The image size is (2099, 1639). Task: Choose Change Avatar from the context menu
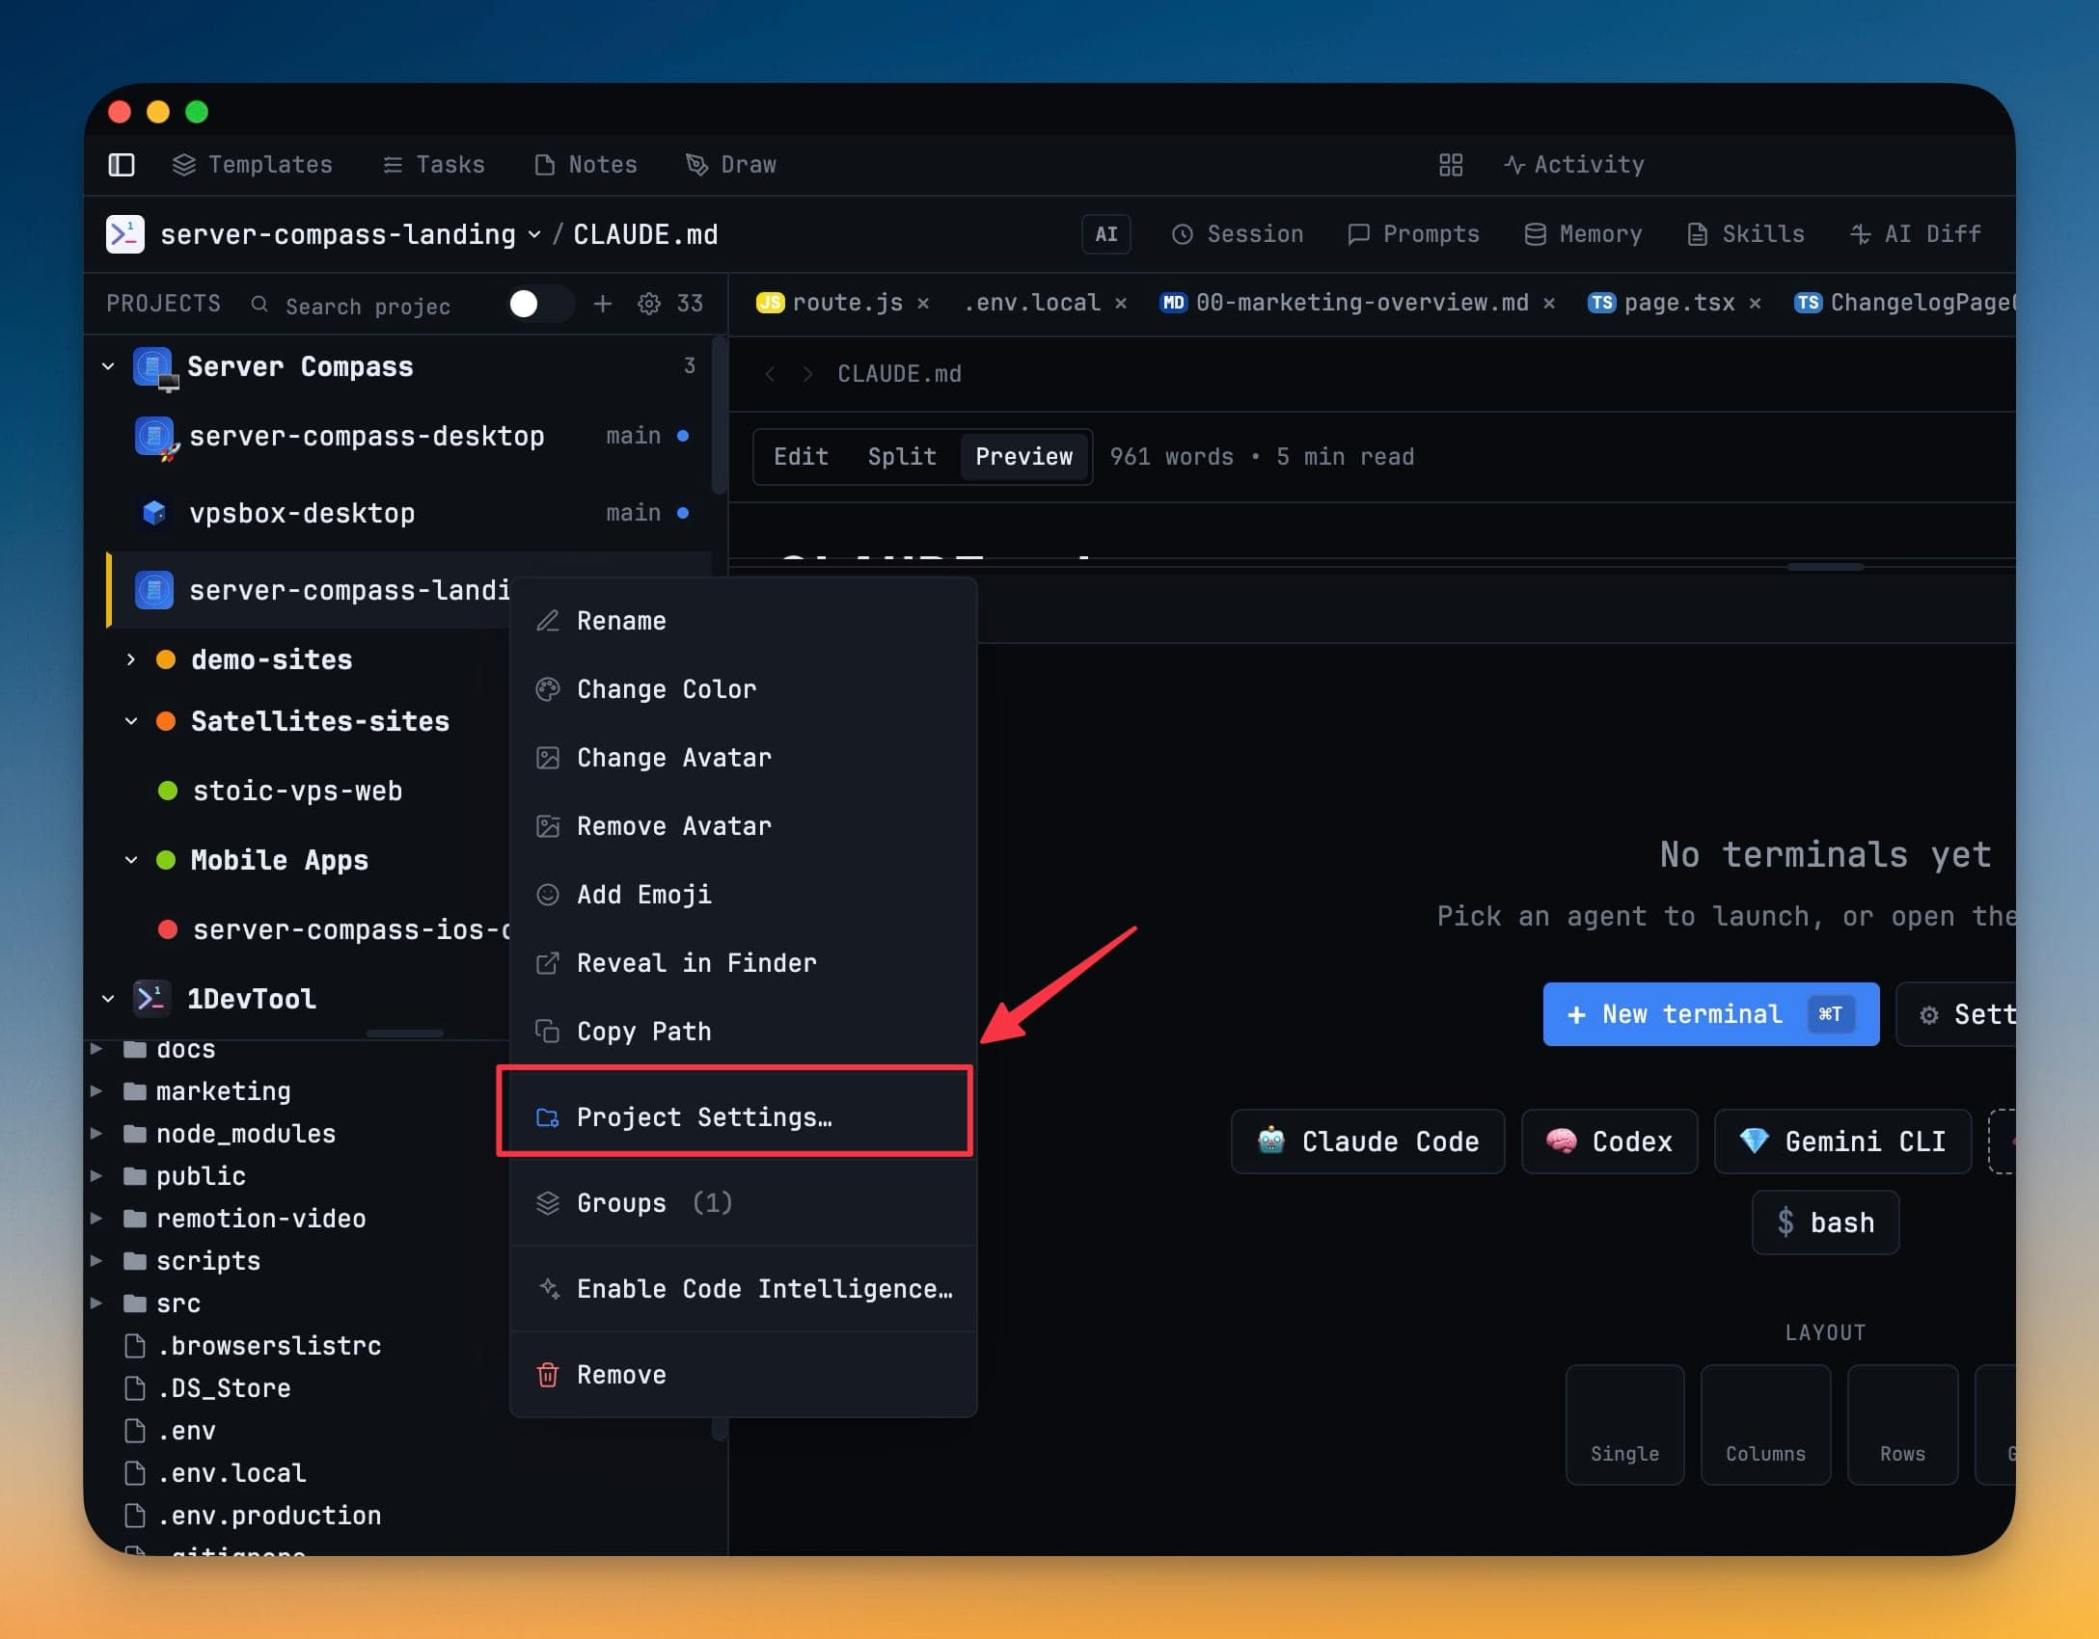click(x=743, y=758)
